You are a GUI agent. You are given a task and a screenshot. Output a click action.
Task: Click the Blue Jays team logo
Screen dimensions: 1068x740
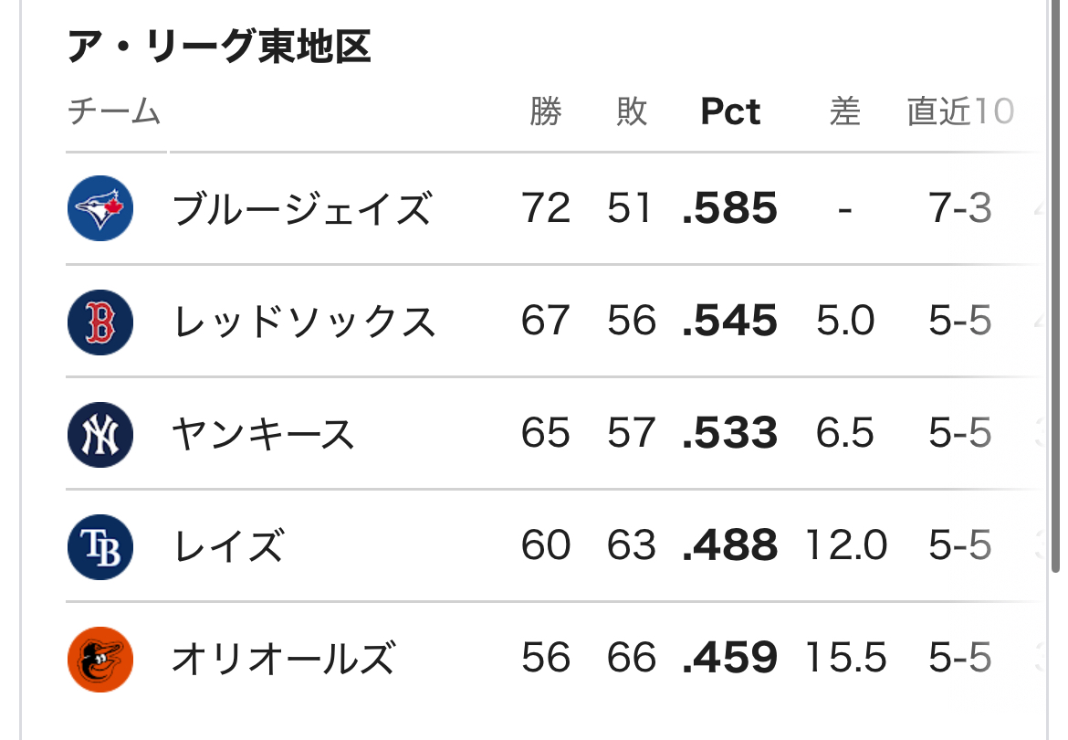[x=100, y=208]
